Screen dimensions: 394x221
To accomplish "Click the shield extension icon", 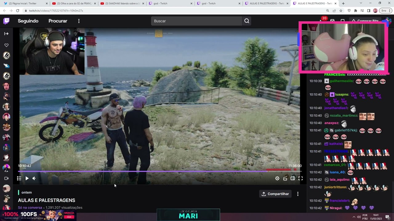I will point(349,10).
